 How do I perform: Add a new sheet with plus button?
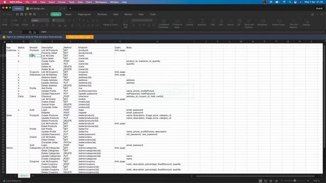[x=33, y=176]
